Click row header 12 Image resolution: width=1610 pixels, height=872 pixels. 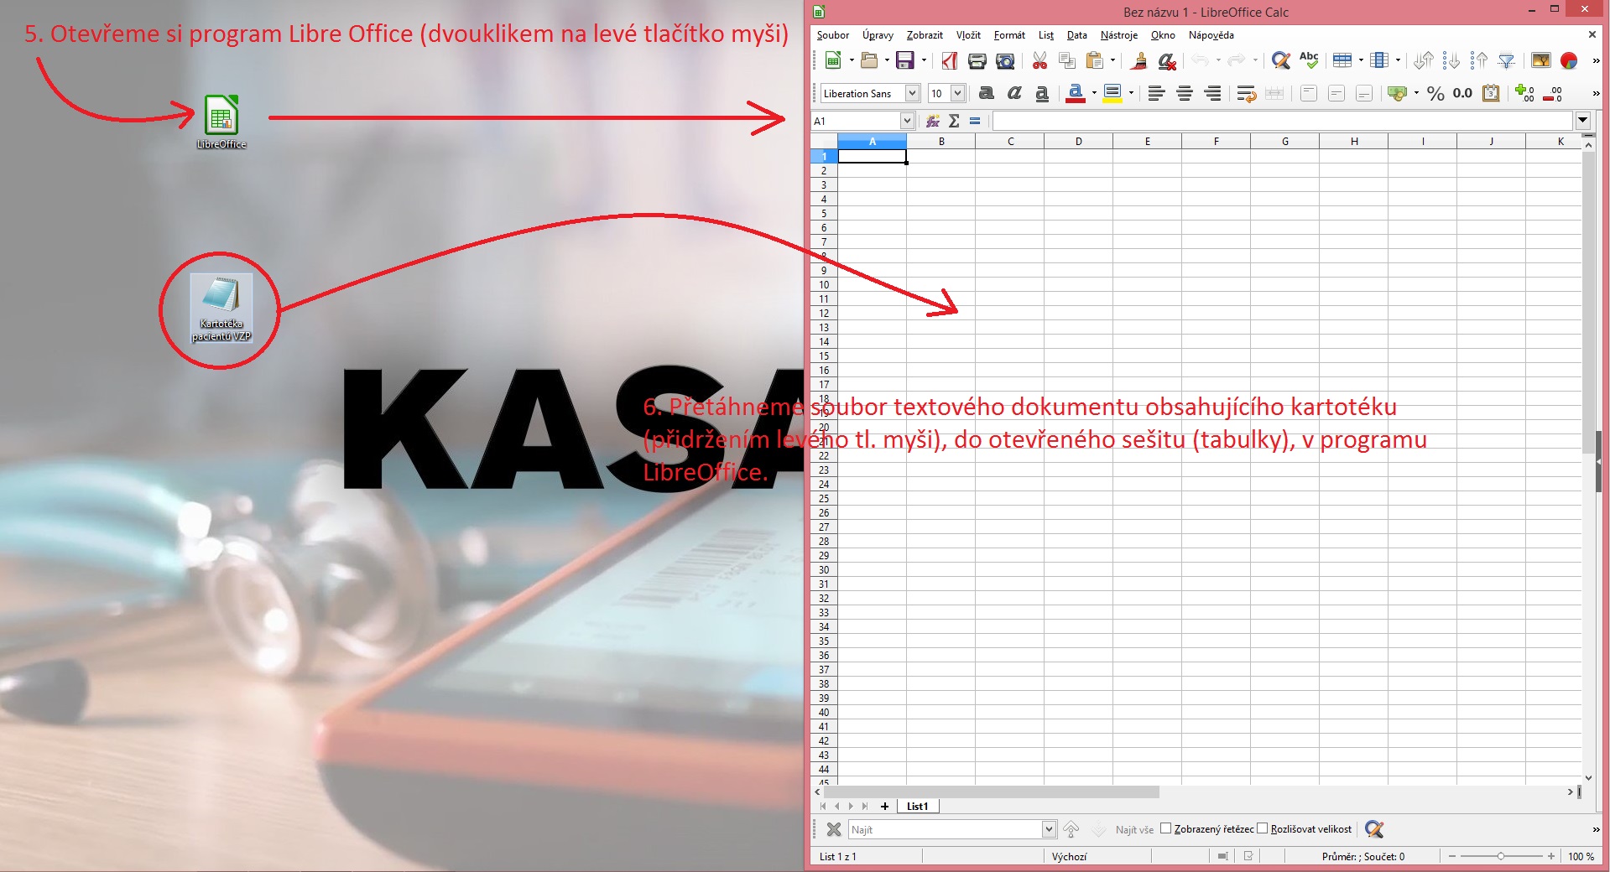click(x=824, y=313)
